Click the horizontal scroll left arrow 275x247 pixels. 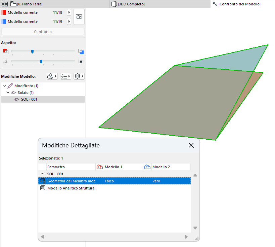[42, 237]
